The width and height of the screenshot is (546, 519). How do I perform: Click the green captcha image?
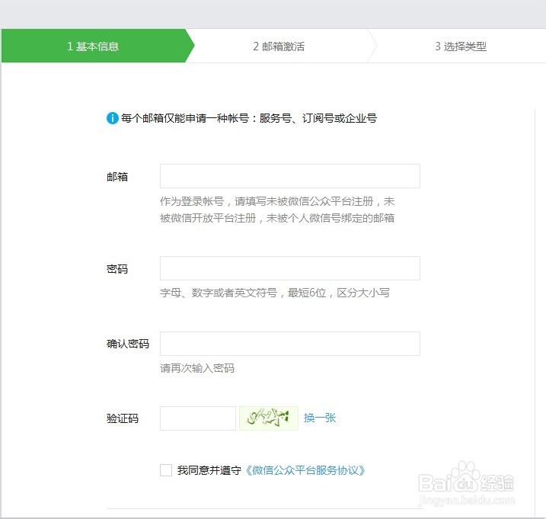point(269,418)
